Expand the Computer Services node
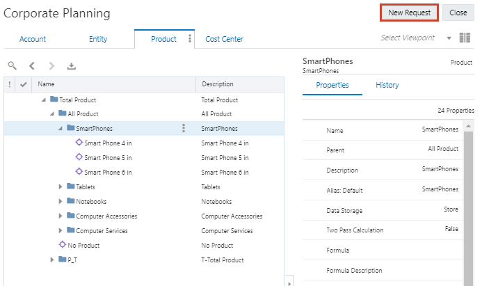 [61, 230]
